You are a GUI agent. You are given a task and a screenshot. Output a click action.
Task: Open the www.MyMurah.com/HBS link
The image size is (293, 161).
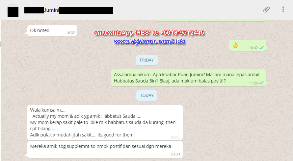pyautogui.click(x=149, y=42)
